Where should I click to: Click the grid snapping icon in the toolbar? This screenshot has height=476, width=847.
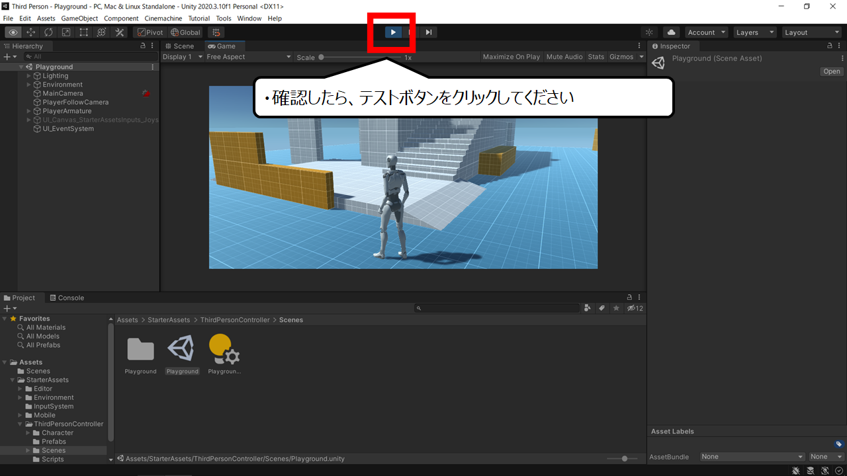(x=216, y=32)
